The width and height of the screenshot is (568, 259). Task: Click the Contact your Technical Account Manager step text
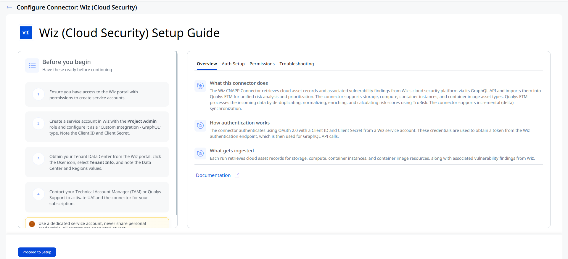[105, 198]
